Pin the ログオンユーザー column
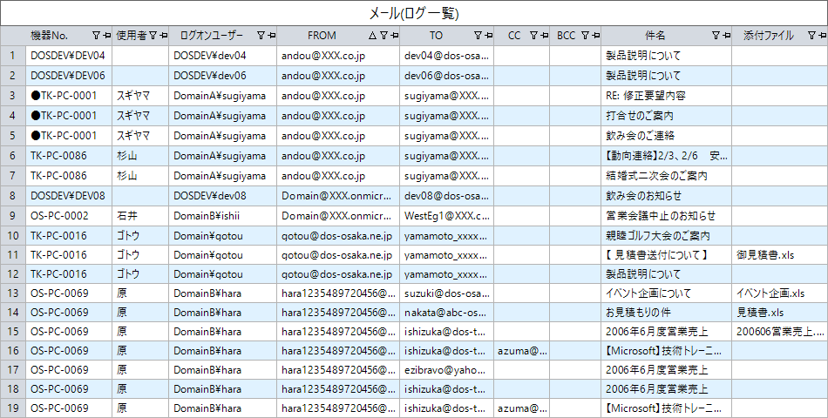828x418 pixels. tap(271, 36)
